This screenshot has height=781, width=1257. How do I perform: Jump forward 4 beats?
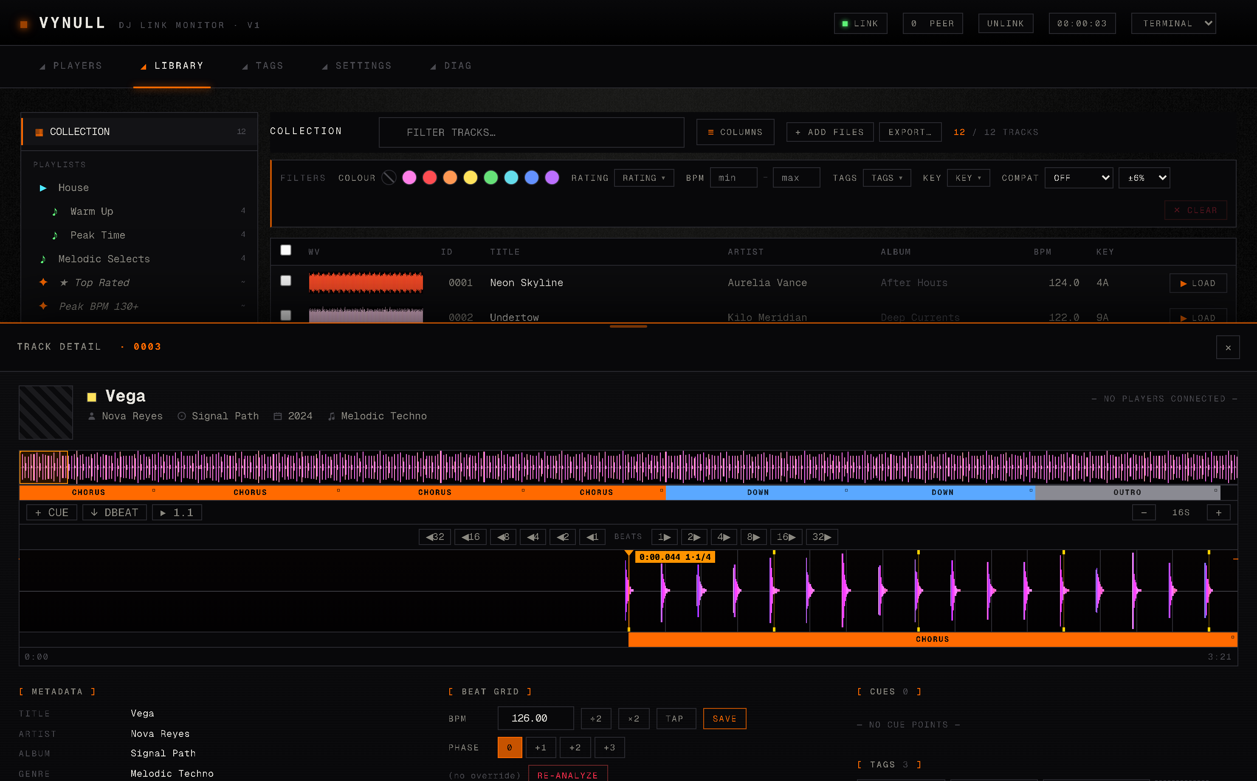[x=724, y=537]
